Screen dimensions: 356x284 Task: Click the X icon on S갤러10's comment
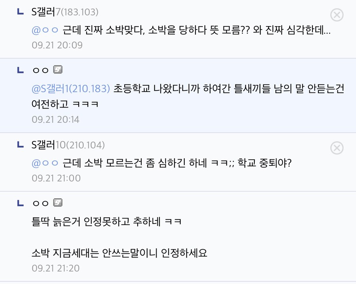coord(337,148)
